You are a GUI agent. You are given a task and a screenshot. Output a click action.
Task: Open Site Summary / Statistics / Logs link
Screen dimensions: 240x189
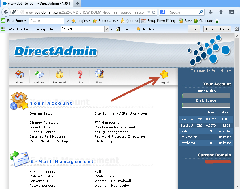121,113
